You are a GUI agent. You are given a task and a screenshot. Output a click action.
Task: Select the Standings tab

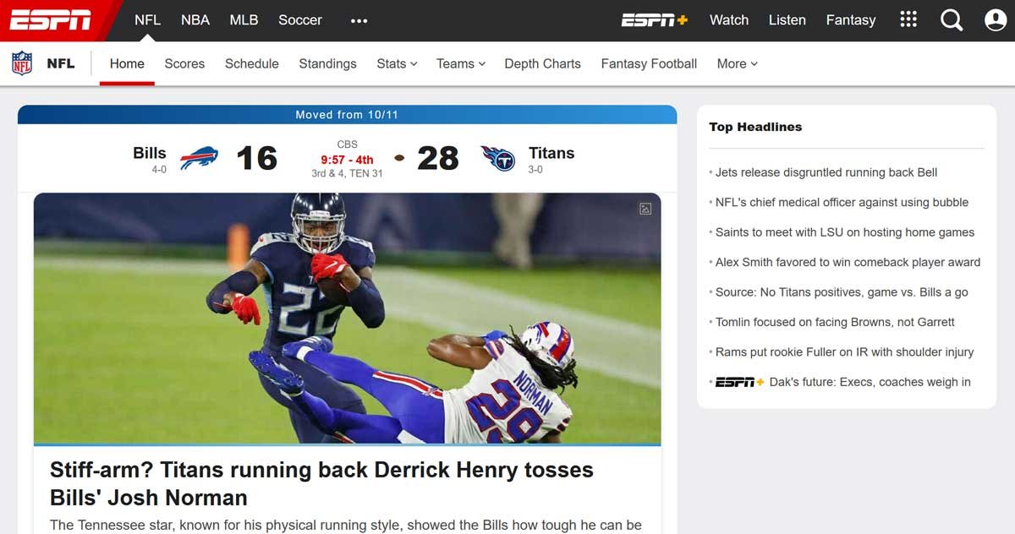(327, 63)
